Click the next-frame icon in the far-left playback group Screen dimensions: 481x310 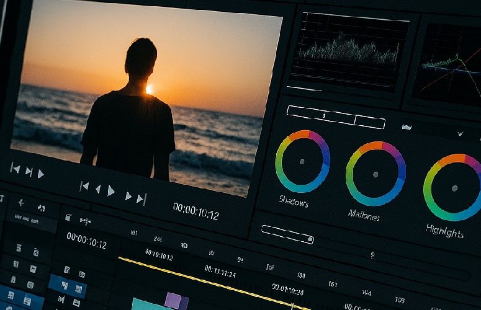coord(29,172)
